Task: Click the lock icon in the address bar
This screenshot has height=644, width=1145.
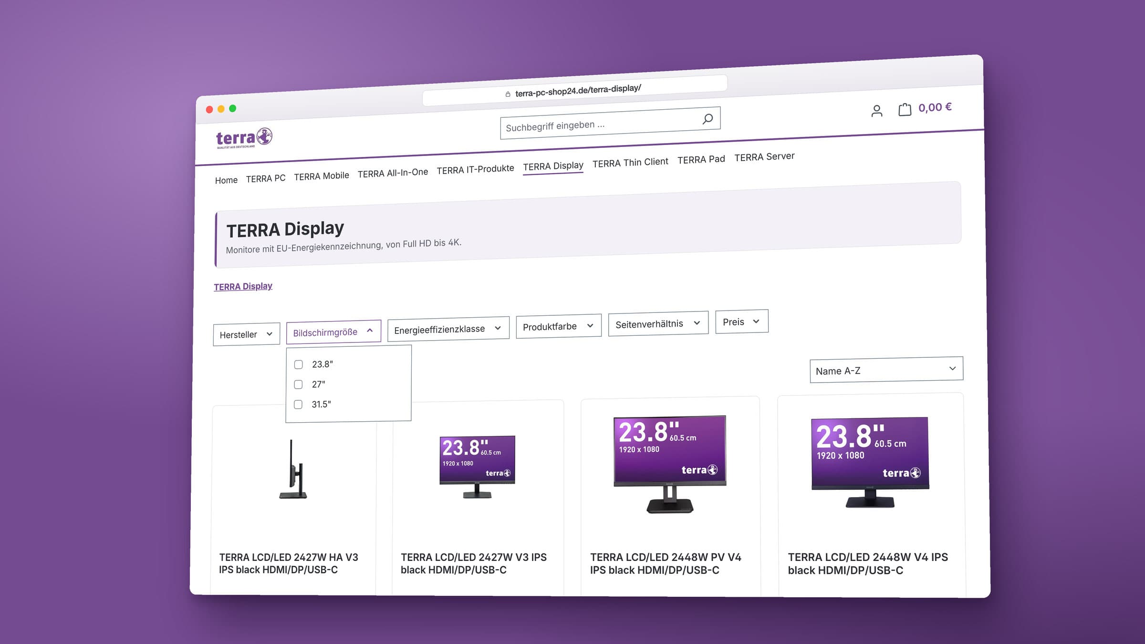Action: (x=508, y=94)
